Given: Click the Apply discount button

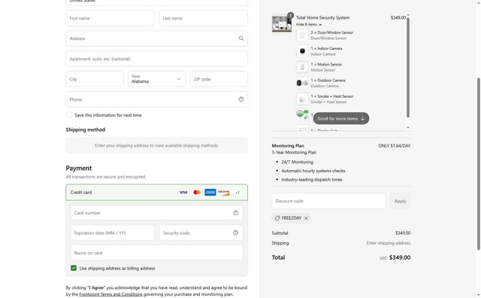Looking at the screenshot, I should (x=400, y=201).
